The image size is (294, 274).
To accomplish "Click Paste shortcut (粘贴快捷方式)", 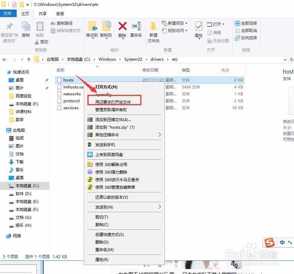I will pos(65,31).
